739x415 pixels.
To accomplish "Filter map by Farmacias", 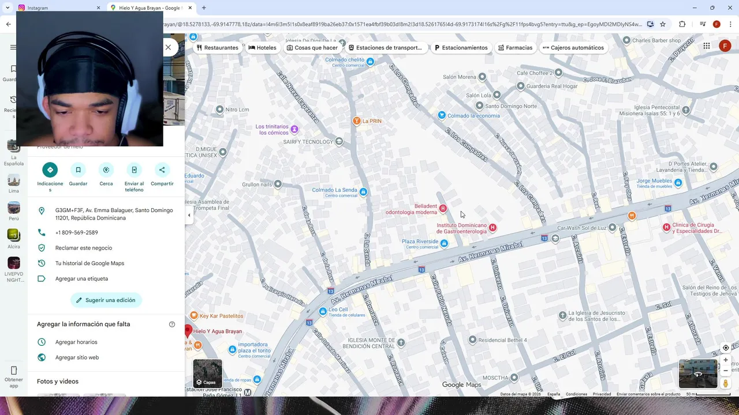I will pyautogui.click(x=515, y=48).
